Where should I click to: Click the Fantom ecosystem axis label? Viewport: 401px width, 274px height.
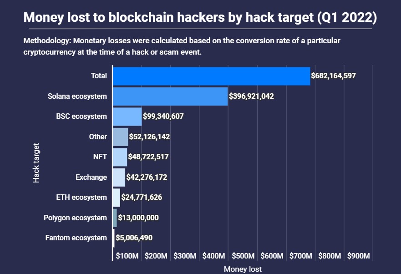[x=76, y=238]
